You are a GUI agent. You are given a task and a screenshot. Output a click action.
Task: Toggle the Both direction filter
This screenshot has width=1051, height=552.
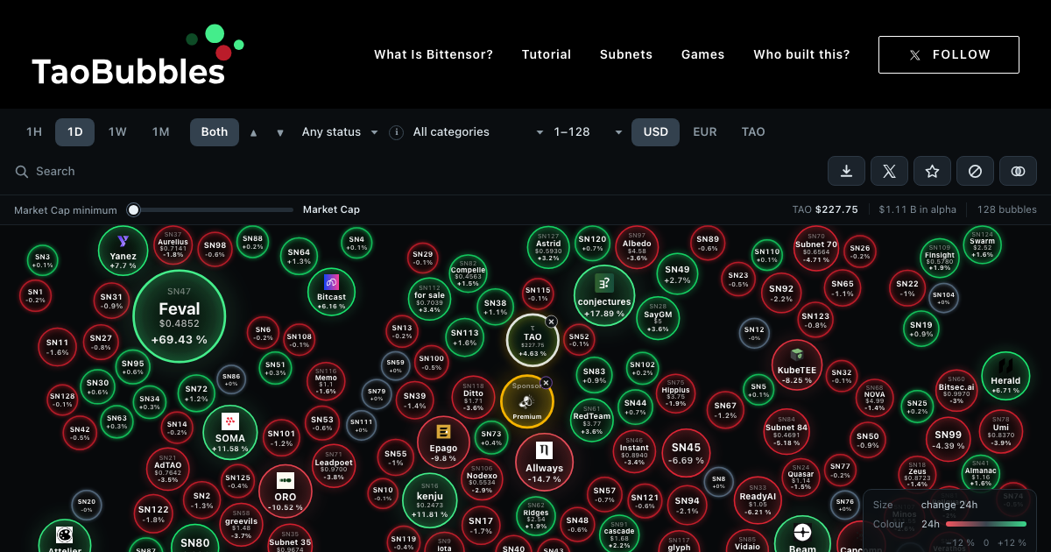tap(215, 132)
